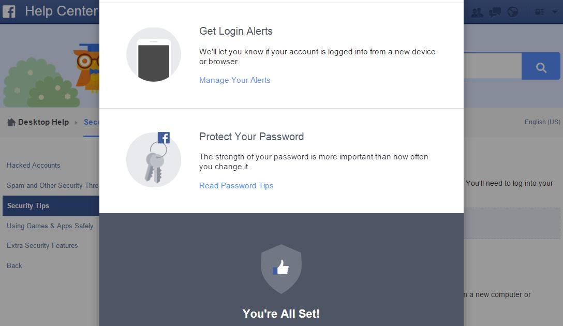Image resolution: width=563 pixels, height=326 pixels.
Task: Click the blue search magnifier button
Action: point(541,66)
